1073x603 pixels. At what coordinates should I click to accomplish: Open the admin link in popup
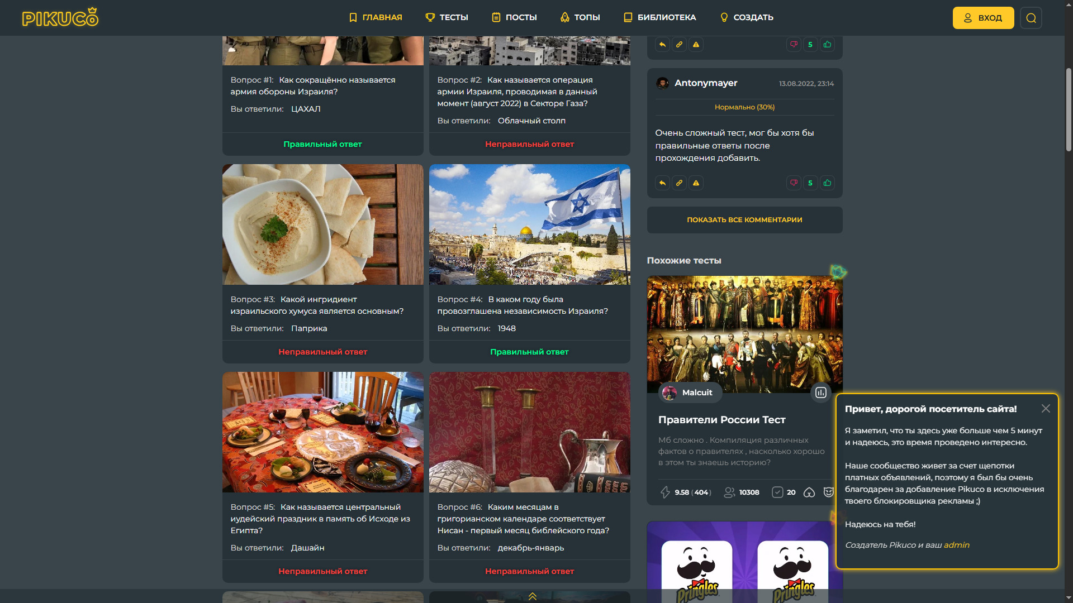click(x=956, y=545)
